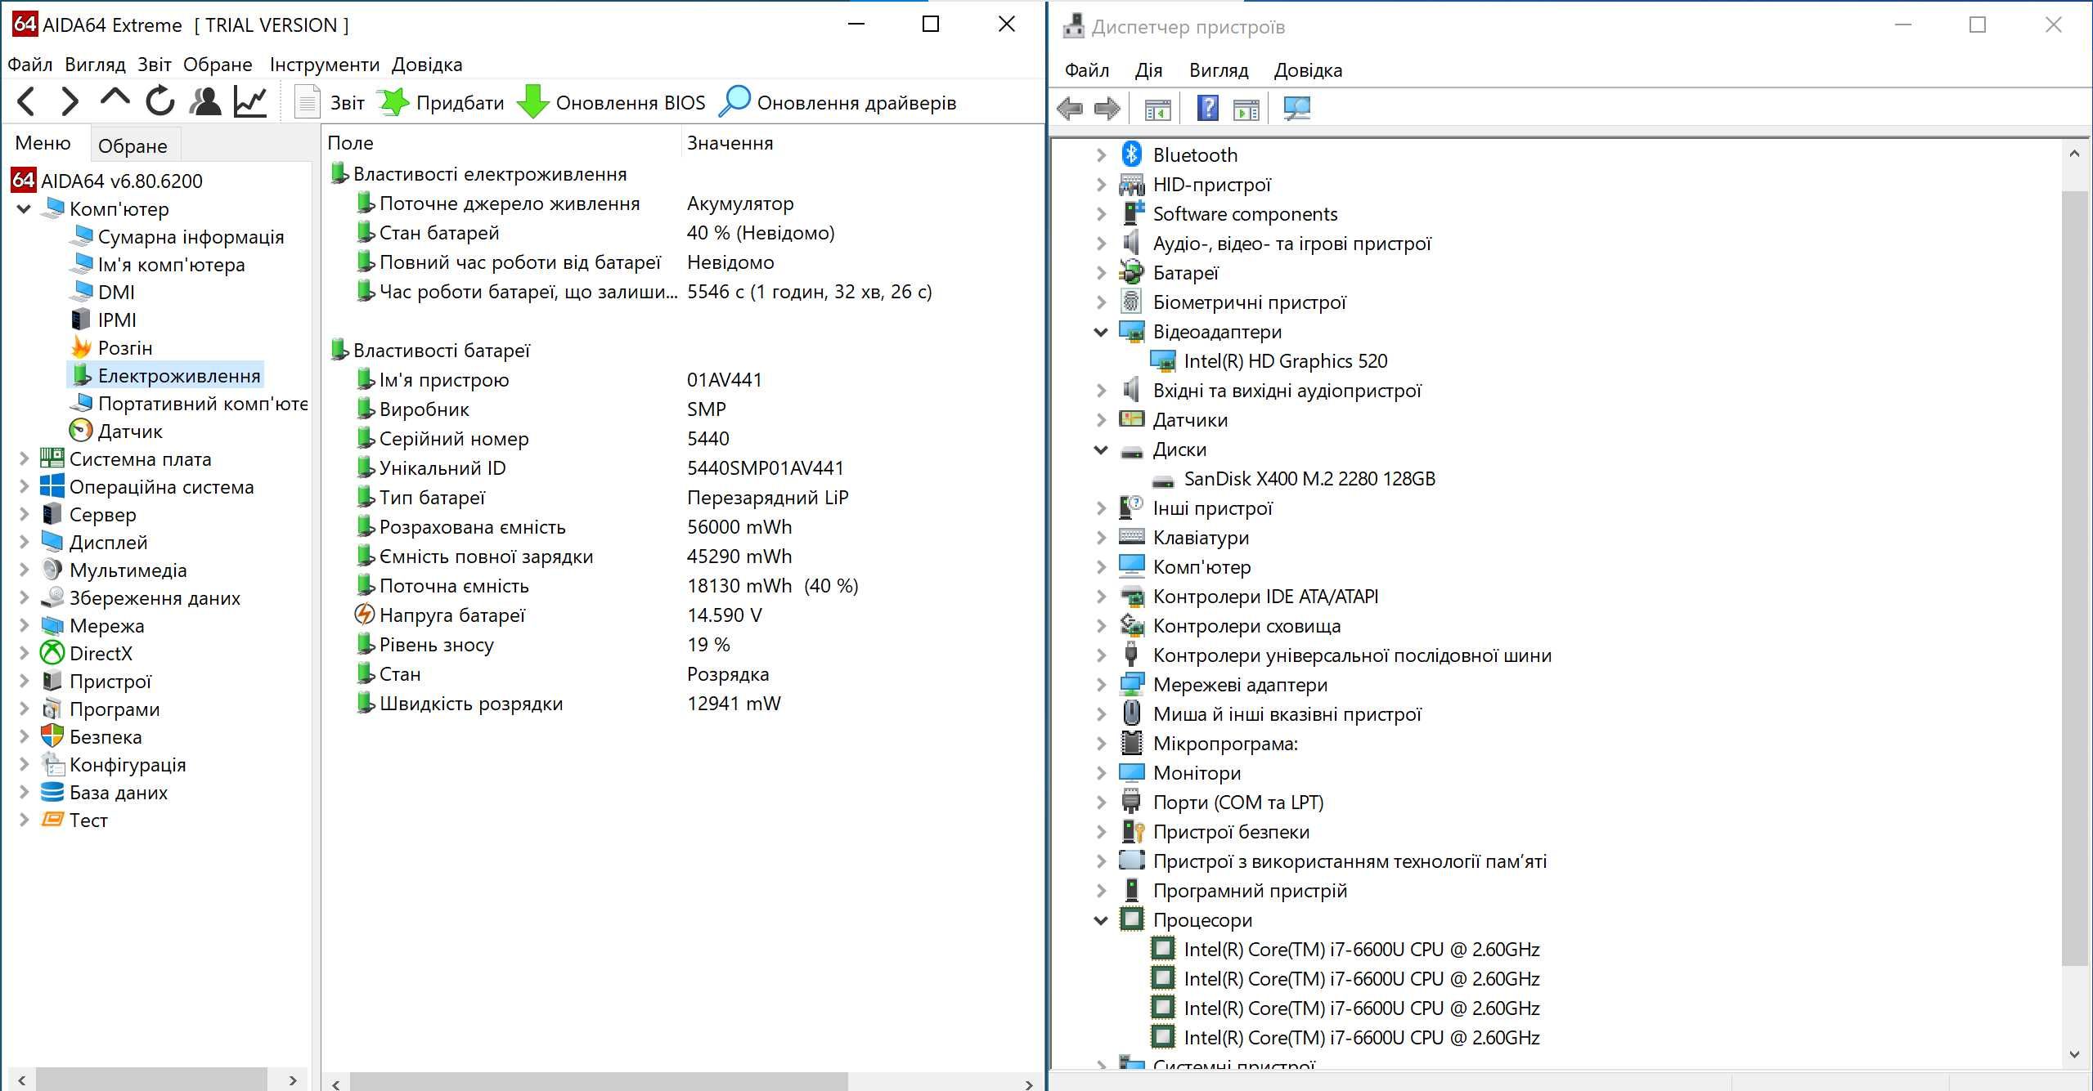Click scan for hardware changes icon
This screenshot has height=1091, width=2093.
(x=1297, y=109)
